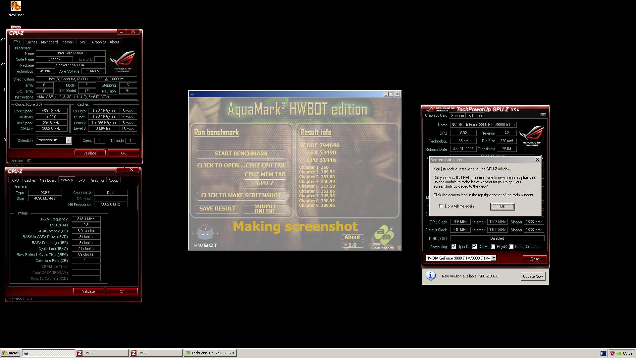Image resolution: width=636 pixels, height=358 pixels.
Task: Toggle the DirectCompute checkbox in GPU-Z
Action: click(x=511, y=247)
